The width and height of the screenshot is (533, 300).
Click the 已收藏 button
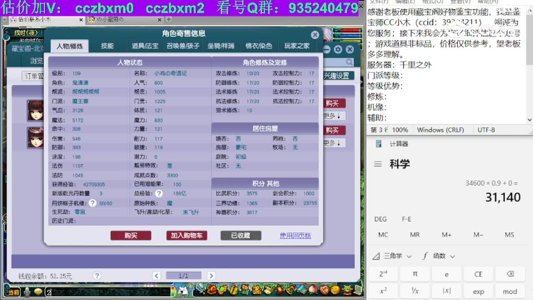(x=241, y=235)
